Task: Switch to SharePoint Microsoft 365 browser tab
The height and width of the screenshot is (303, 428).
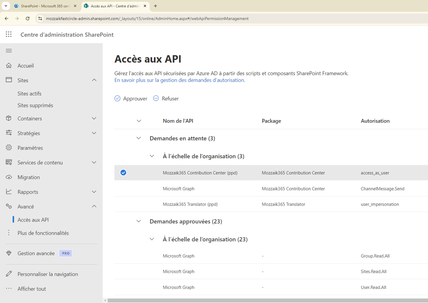Action: (x=45, y=6)
